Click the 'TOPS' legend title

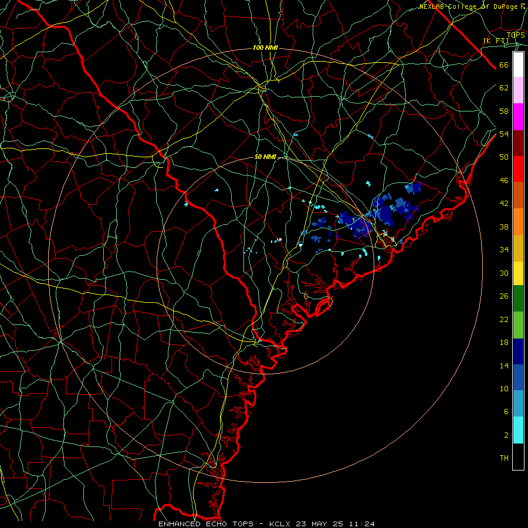pos(516,35)
